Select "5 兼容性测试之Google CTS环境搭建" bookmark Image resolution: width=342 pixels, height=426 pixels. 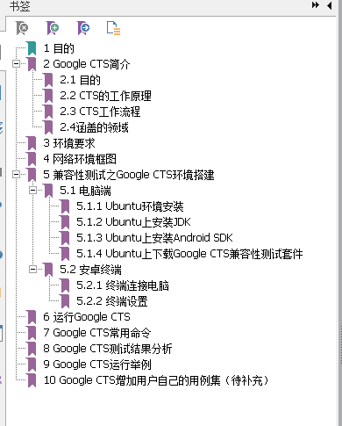[129, 175]
